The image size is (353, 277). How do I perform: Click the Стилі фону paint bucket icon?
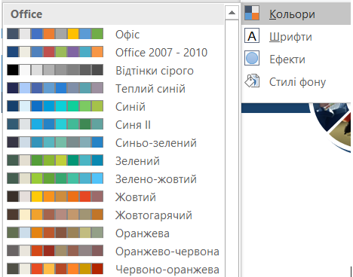[x=252, y=81]
